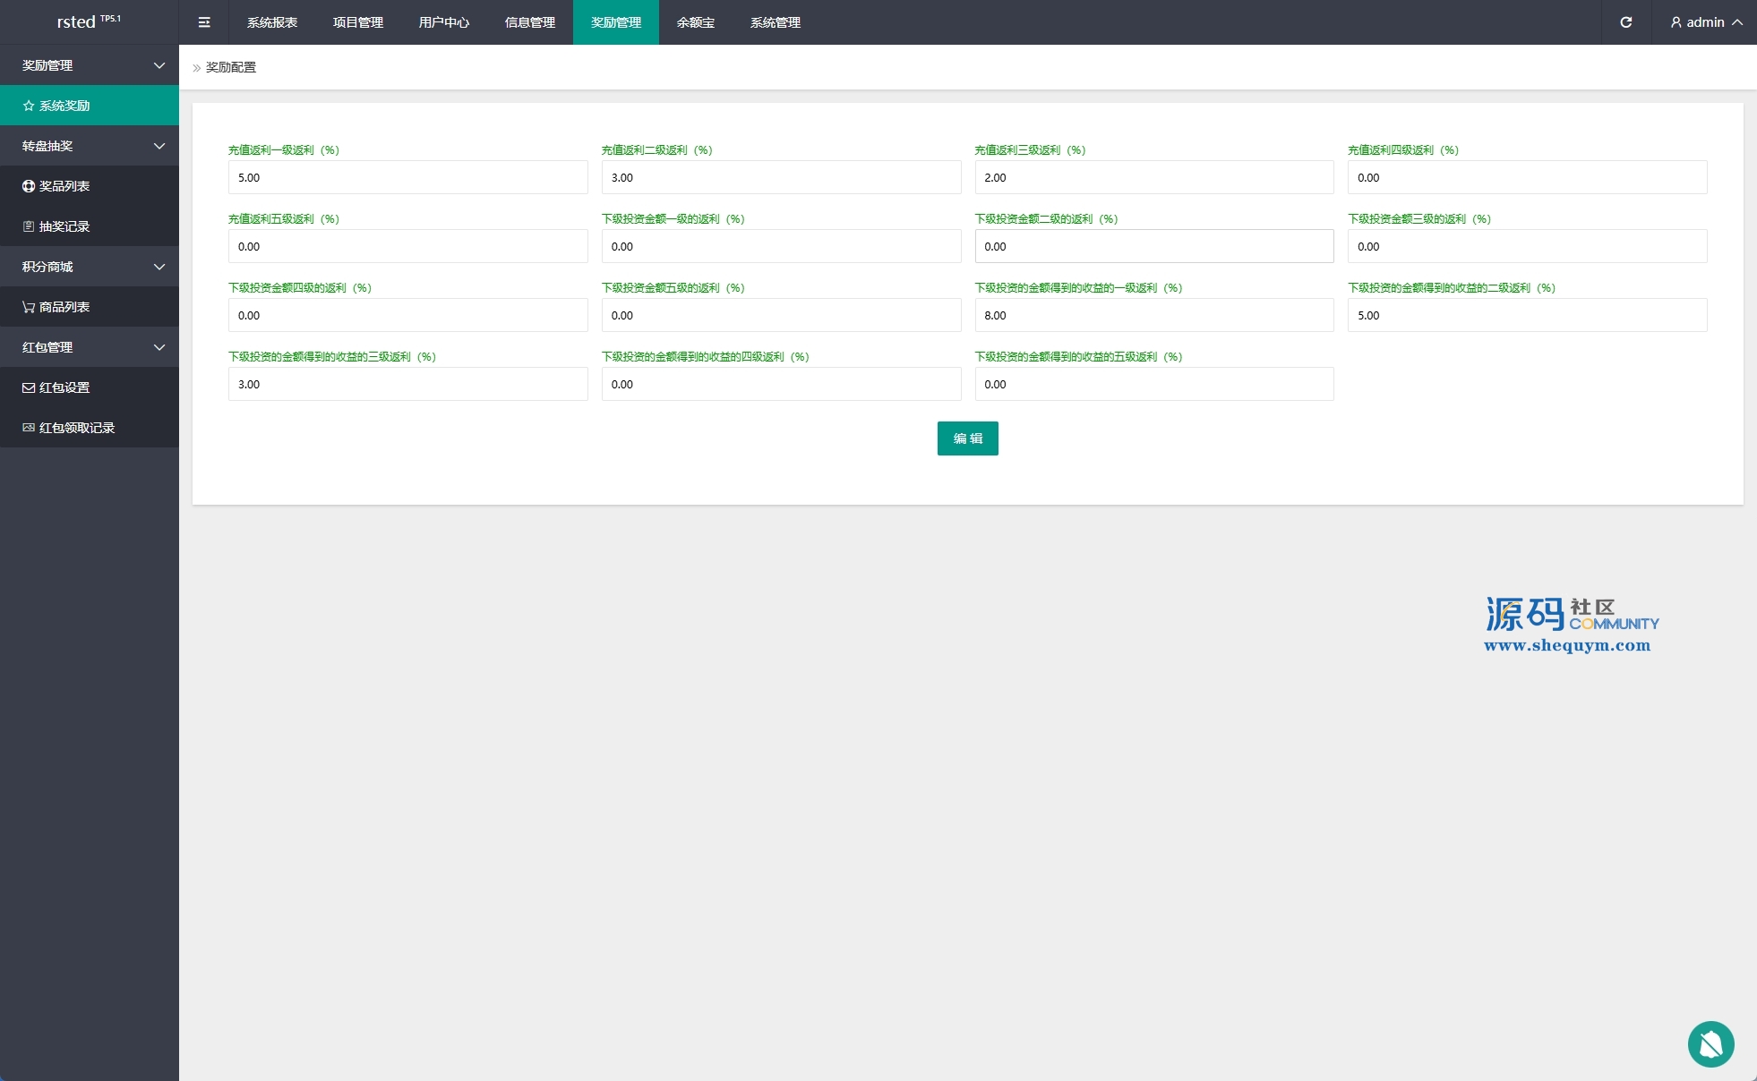Collapse the 转盘抽奖 sidebar group
The height and width of the screenshot is (1081, 1757).
pyautogui.click(x=90, y=146)
